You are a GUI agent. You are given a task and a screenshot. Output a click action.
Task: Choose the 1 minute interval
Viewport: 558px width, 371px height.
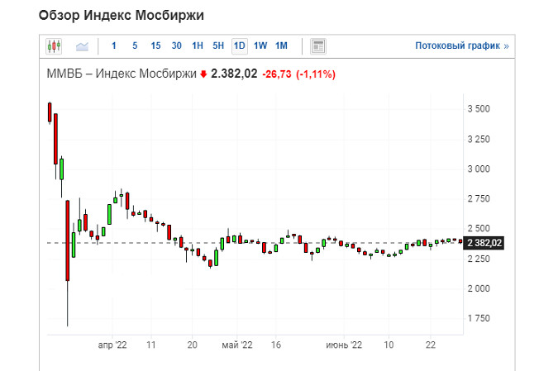point(114,45)
